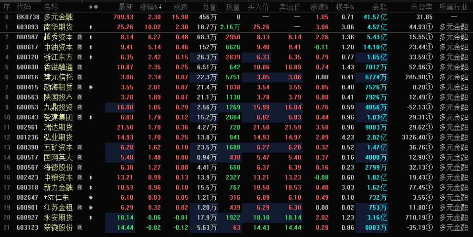Screen dimensions: 473x237
Task: Click the 所属行业 column header
Action: [454, 7]
